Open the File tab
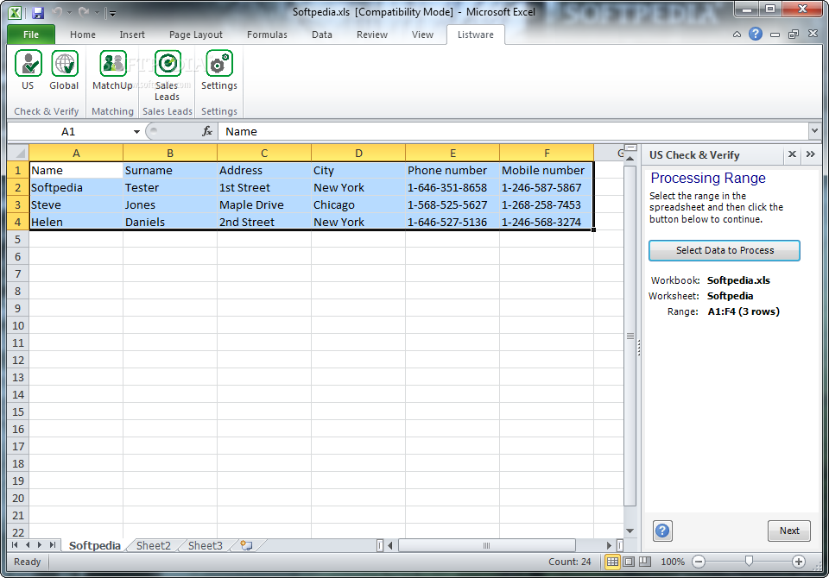The width and height of the screenshot is (829, 578). click(x=31, y=35)
